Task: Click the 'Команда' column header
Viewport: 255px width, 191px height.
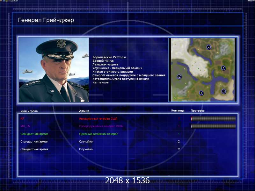Action: (x=178, y=110)
